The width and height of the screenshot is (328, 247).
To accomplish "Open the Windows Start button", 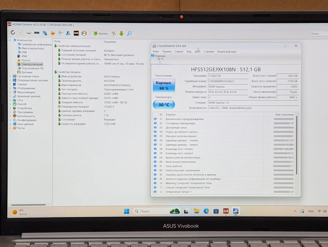I will [127, 211].
